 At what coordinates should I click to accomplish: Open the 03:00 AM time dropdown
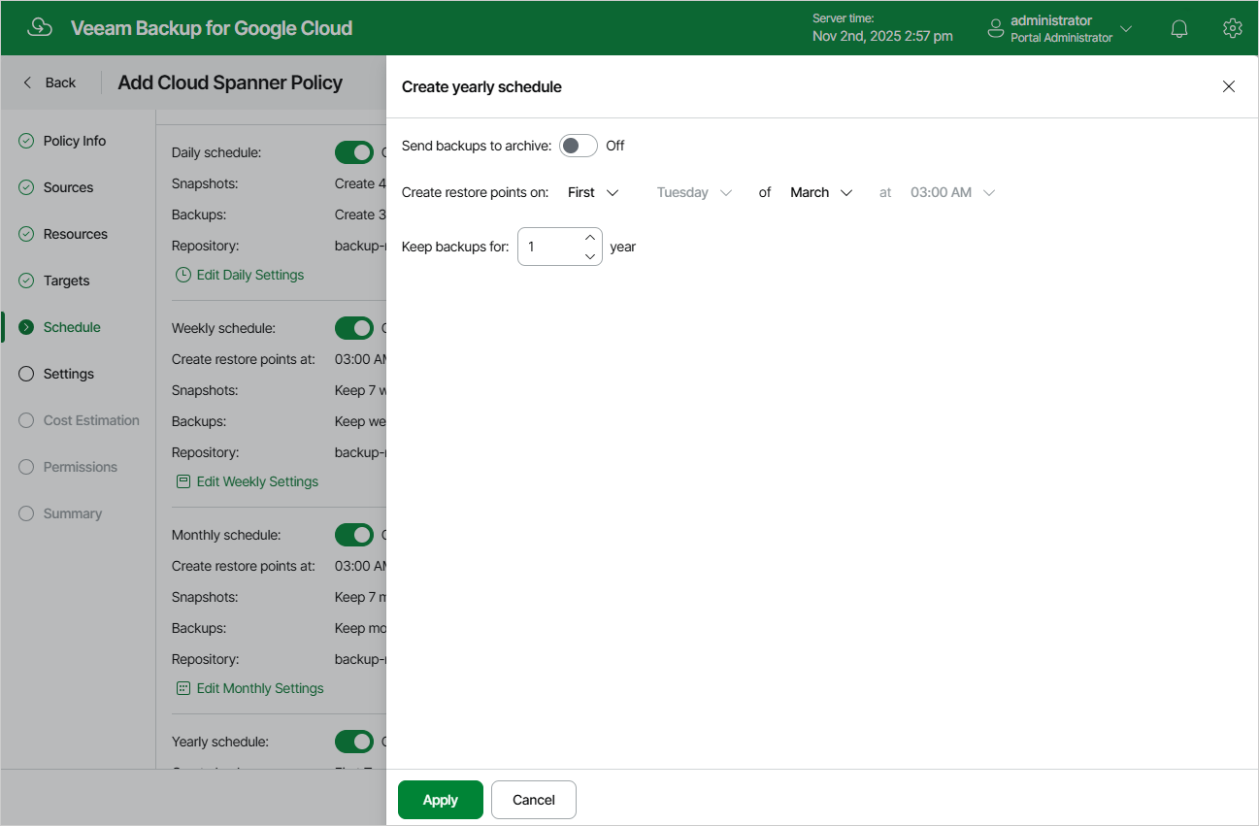[x=953, y=192]
